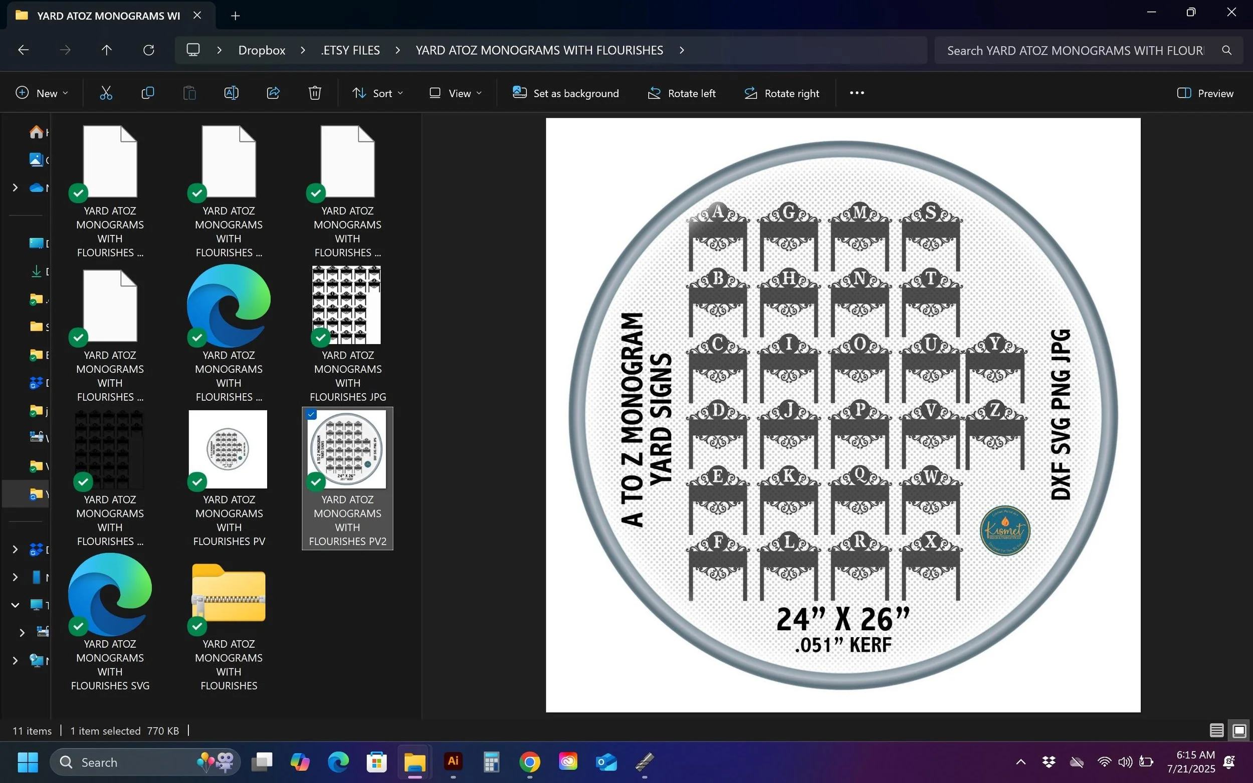Click .ETSY FILES in breadcrumb path

350,50
